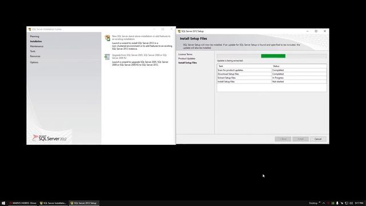
Task: Open the Maintenance section
Action: point(37,46)
